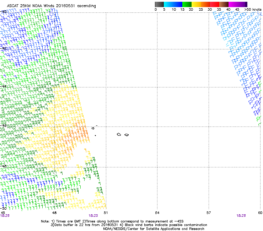263x231 pixels.
Task: Click the green 15-20 knots color bar segment
Action: (x=187, y=4)
